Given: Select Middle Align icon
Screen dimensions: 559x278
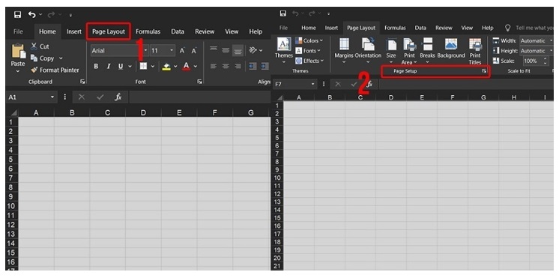Looking at the screenshot, I should click(x=226, y=50).
